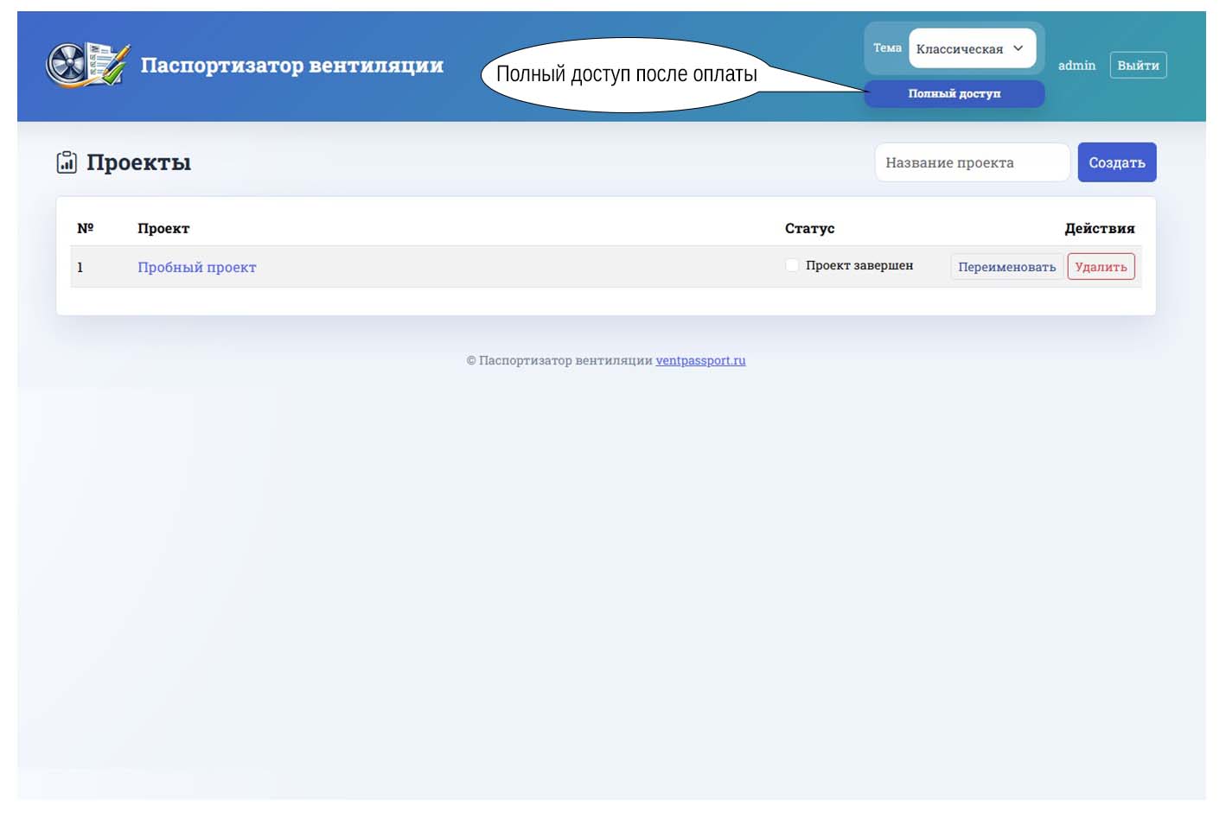Viewport: 1226px width, 818px height.
Task: Click the theme dropdown chevron arrow
Action: coord(1018,48)
